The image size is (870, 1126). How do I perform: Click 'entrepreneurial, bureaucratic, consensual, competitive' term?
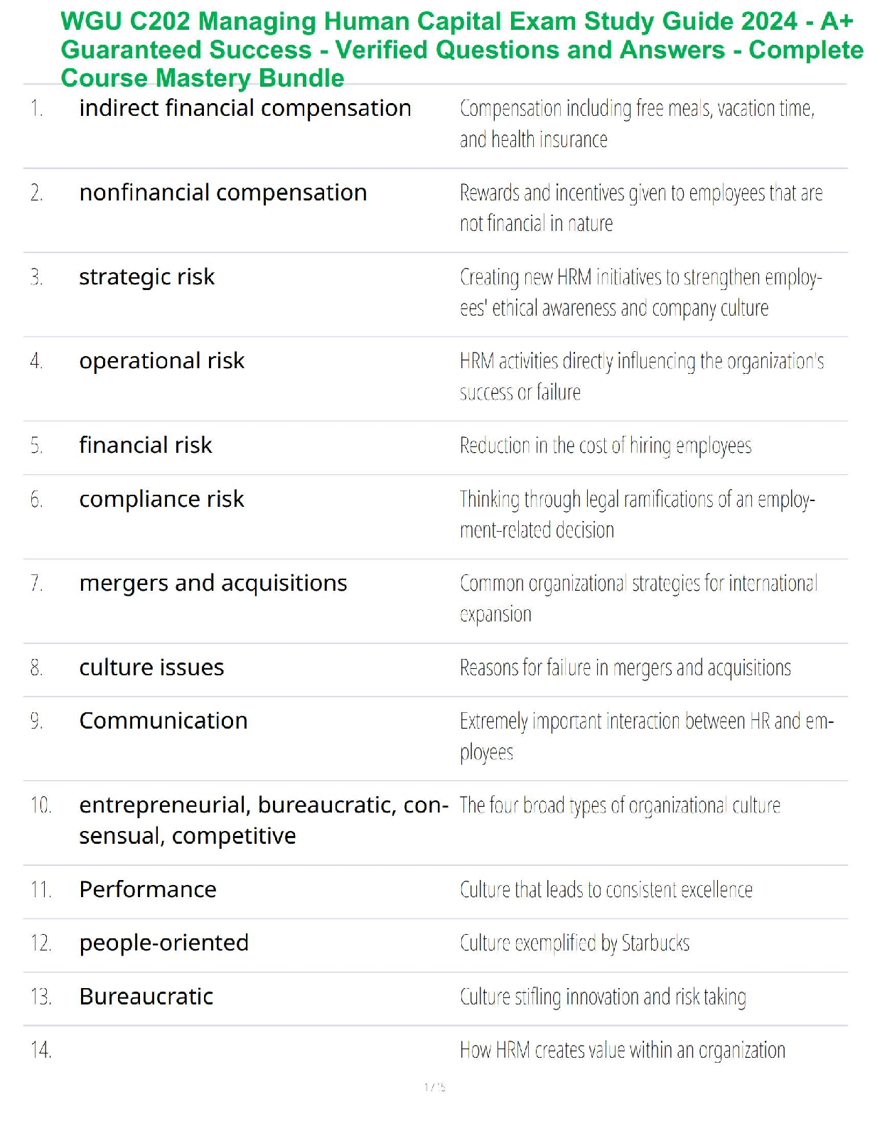point(263,820)
